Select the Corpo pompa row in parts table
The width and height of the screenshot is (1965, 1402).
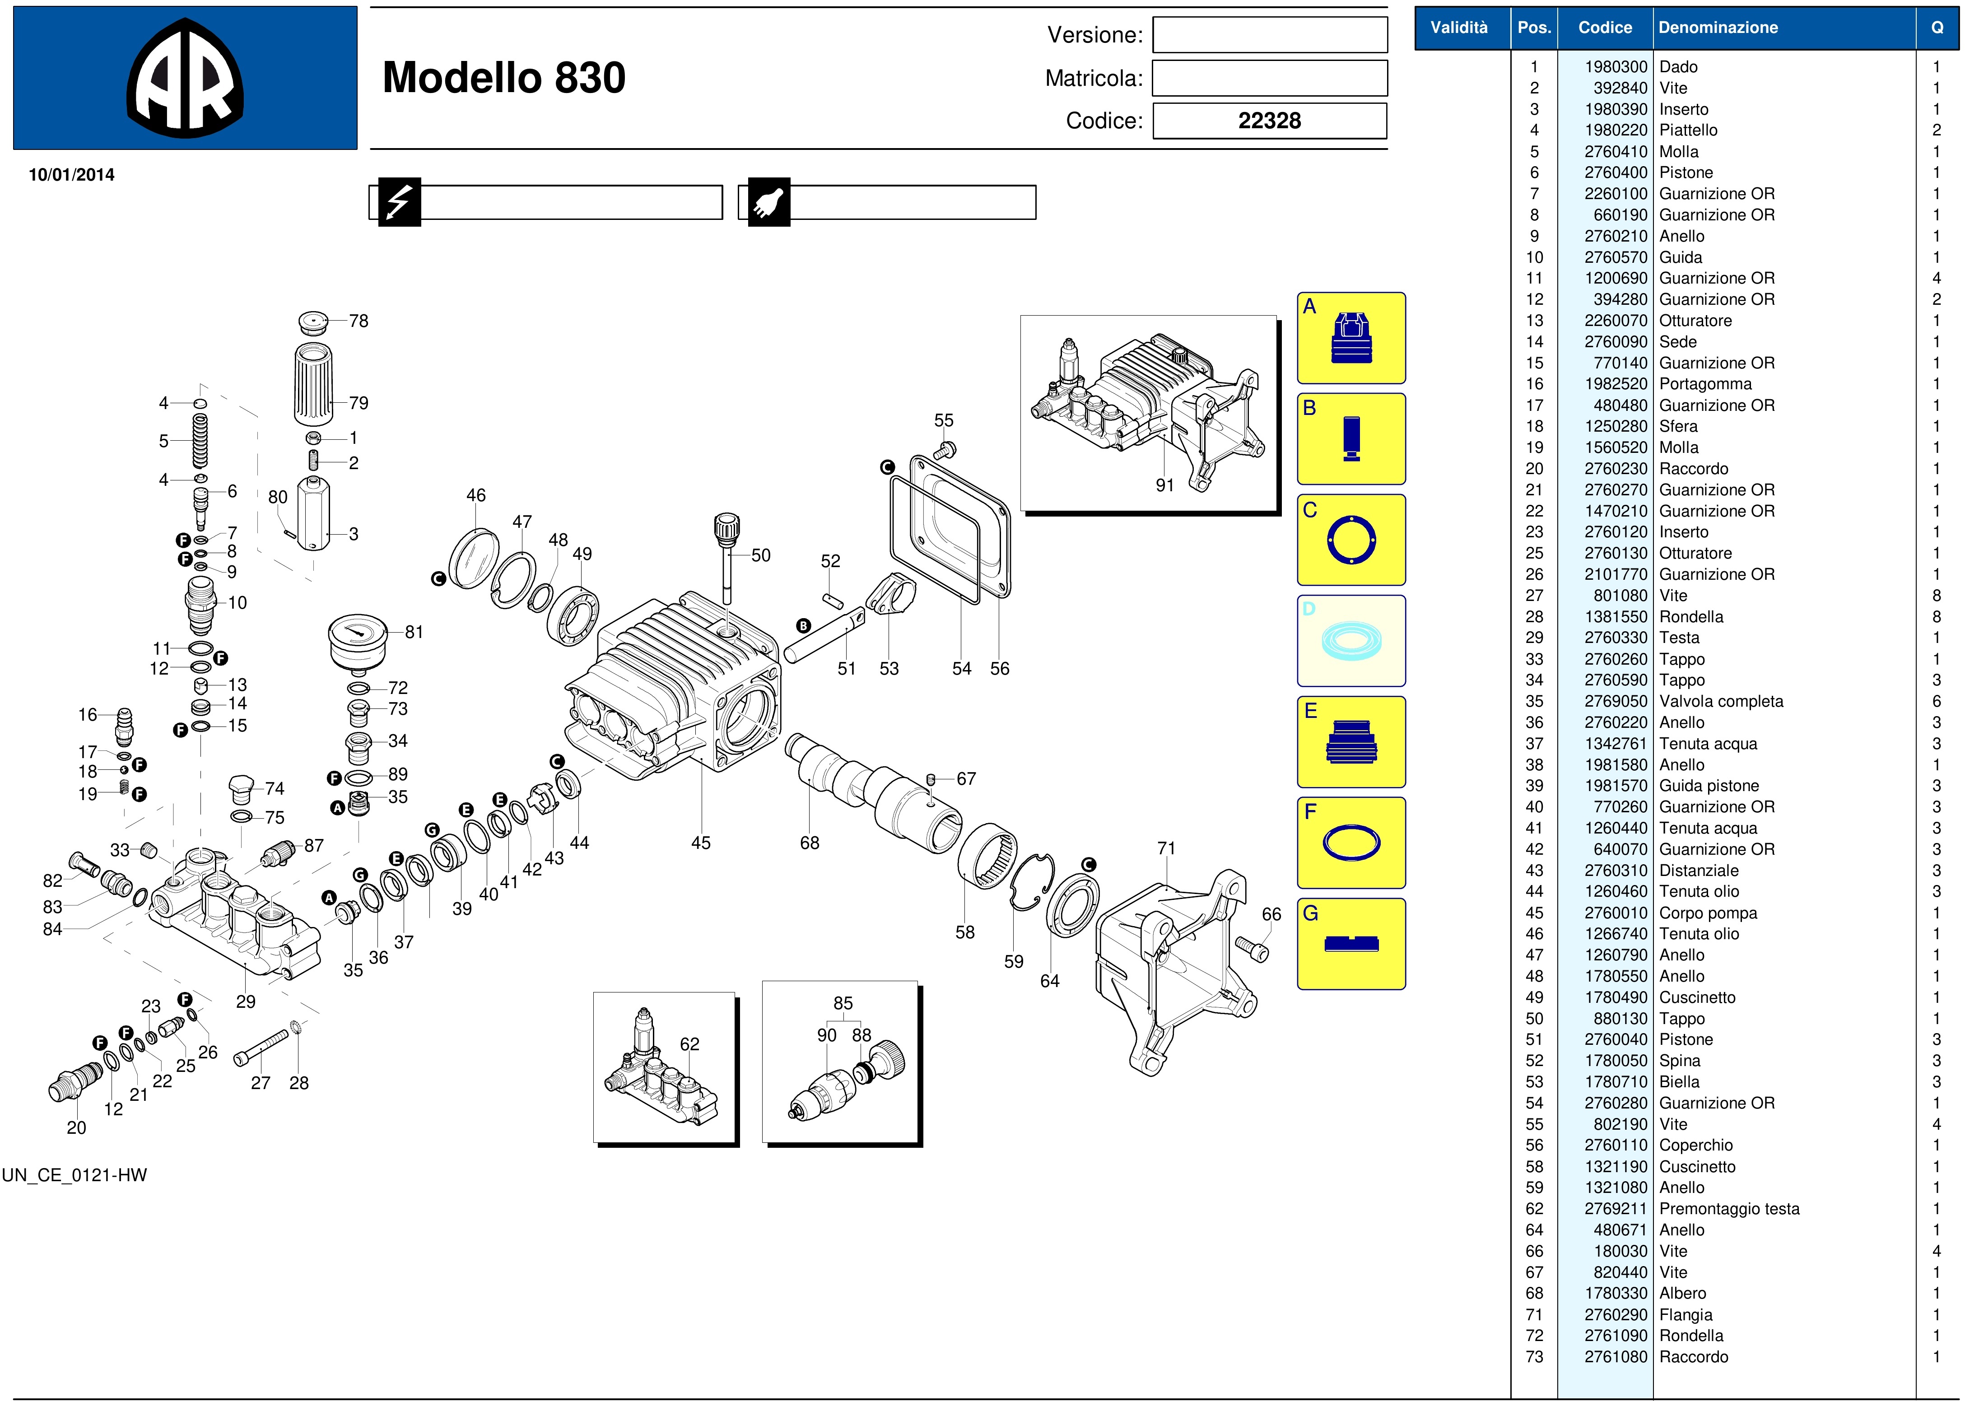[x=1708, y=913]
